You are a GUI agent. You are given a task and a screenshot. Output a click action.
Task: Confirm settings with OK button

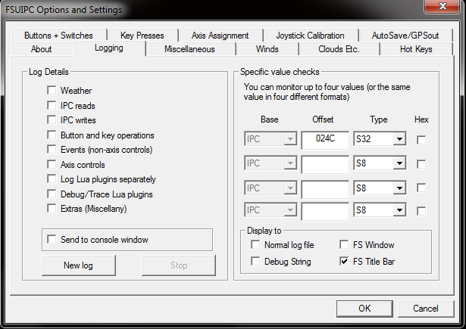point(364,309)
